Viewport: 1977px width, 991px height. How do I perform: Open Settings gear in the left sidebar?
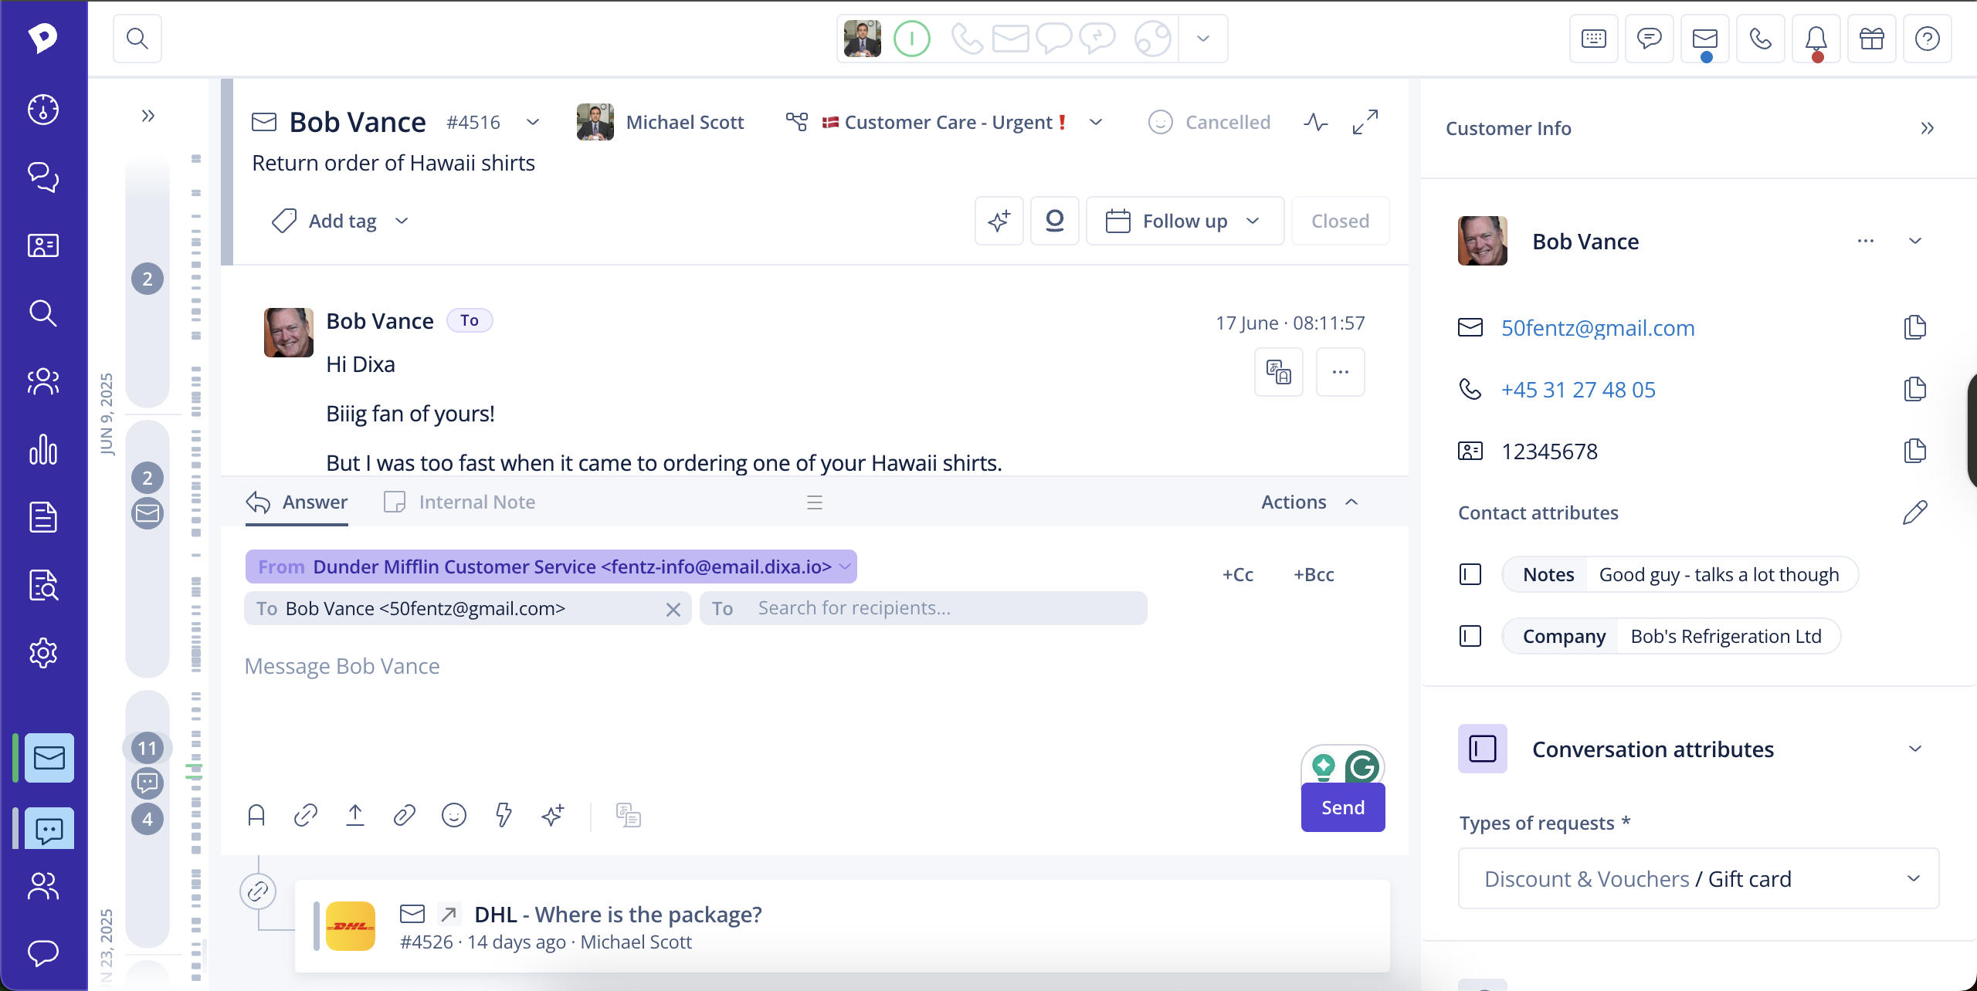click(x=43, y=653)
